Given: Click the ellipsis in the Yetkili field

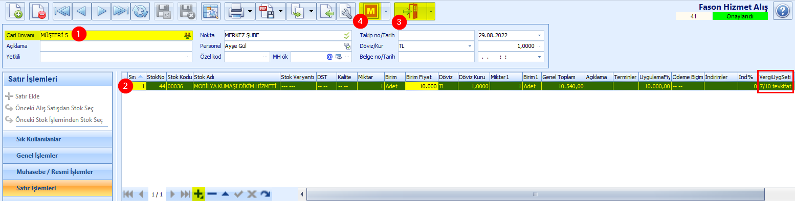Looking at the screenshot, I should point(188,57).
